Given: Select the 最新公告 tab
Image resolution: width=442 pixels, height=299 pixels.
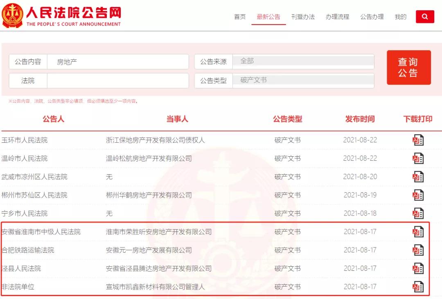Looking at the screenshot, I should coord(268,17).
